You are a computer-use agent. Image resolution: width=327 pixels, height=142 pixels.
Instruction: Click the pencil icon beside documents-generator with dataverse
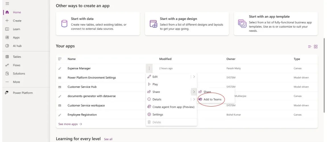(60, 96)
